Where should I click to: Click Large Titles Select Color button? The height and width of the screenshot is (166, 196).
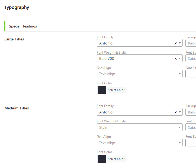[116, 90]
